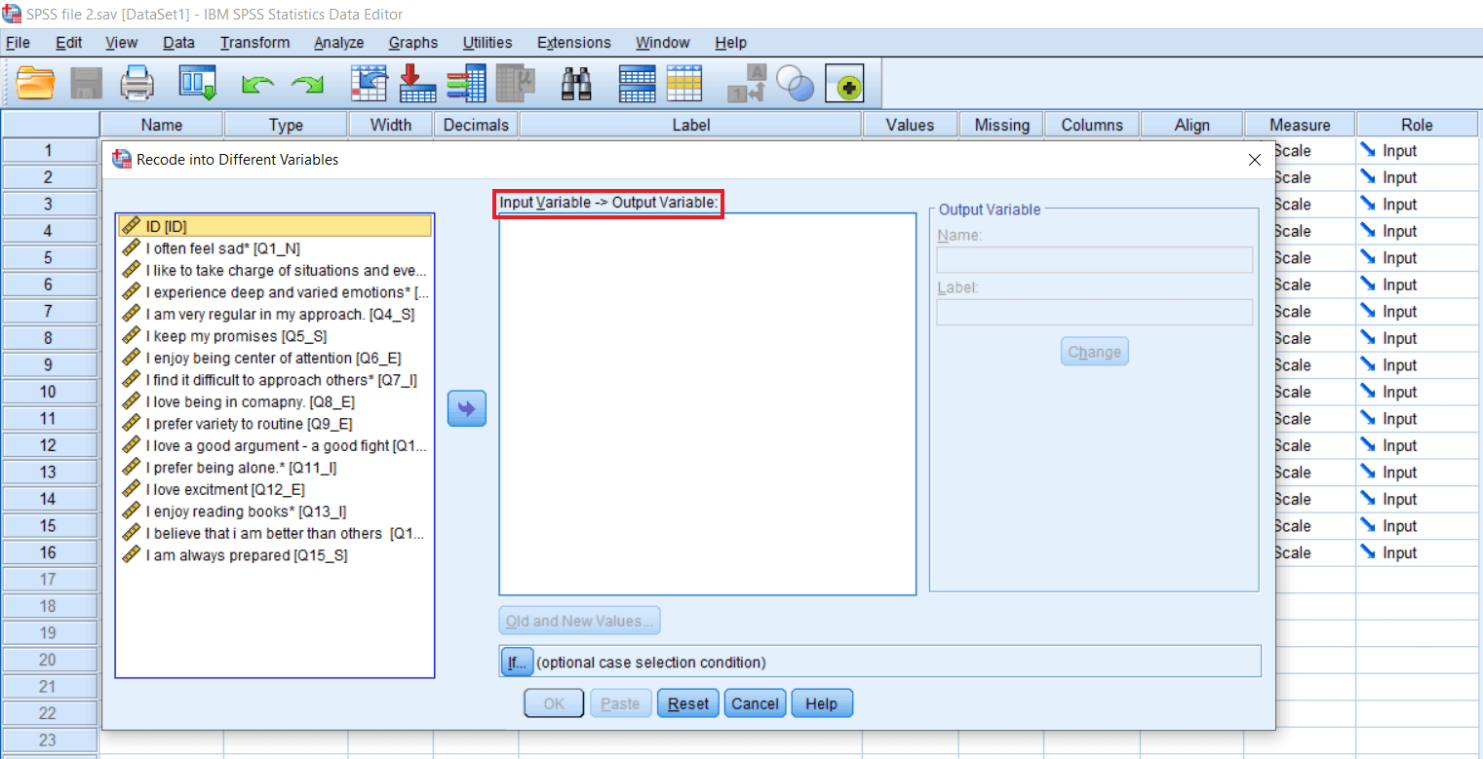The height and width of the screenshot is (759, 1483).
Task: Select variable I often feel sad* [Q1_N]
Action: 275,248
